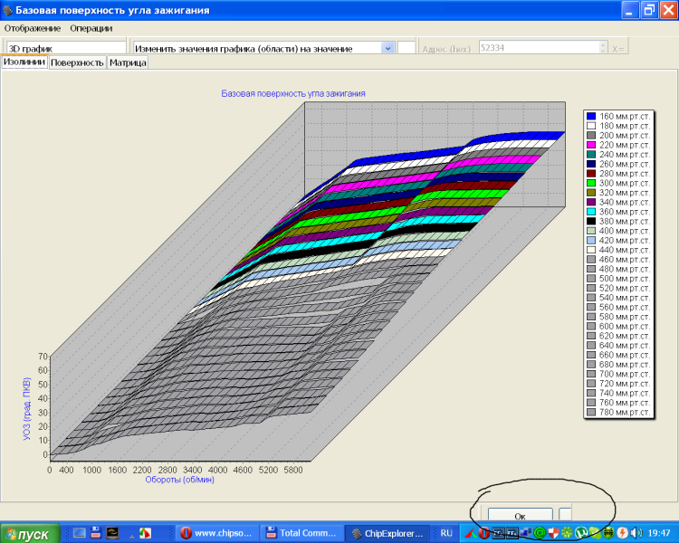Click the magenta 220 мм.рт.ст. legend swatch
679x543 pixels.
591,145
